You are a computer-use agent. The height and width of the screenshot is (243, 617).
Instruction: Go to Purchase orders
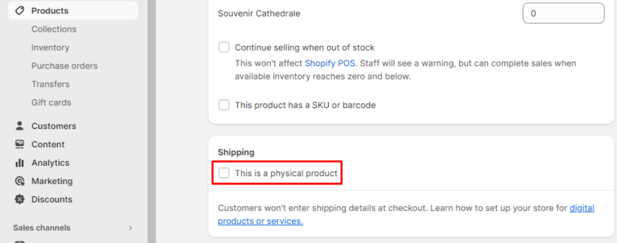click(x=64, y=66)
